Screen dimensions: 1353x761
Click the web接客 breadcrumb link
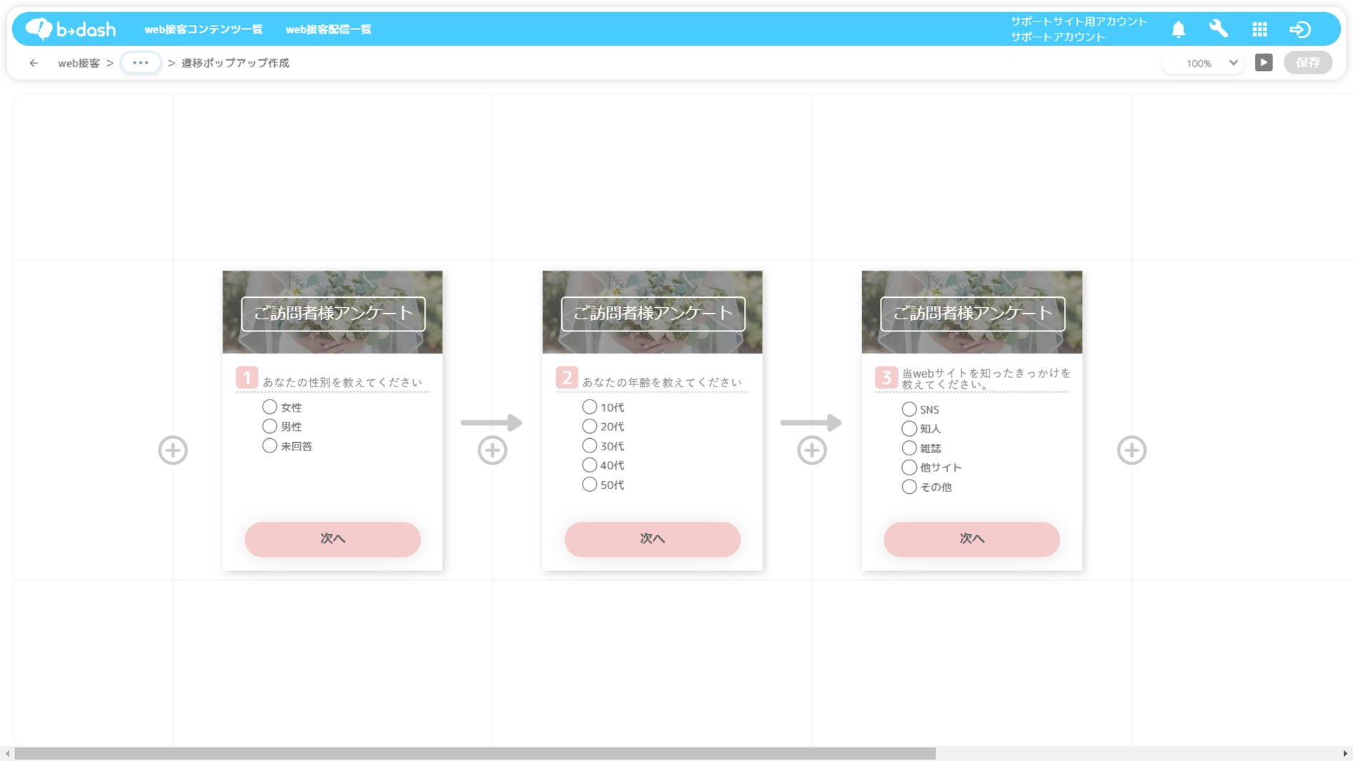(x=79, y=63)
